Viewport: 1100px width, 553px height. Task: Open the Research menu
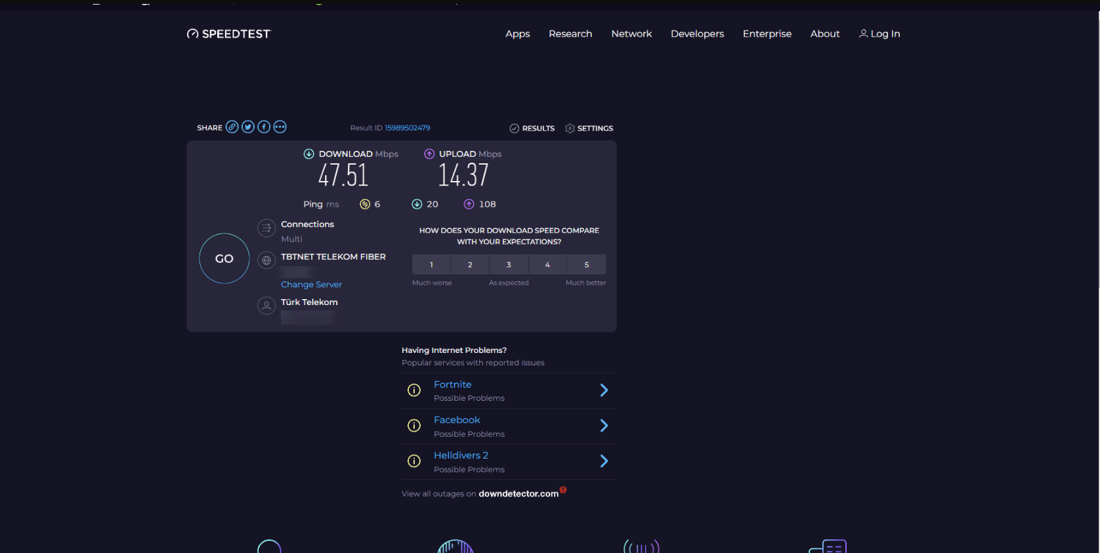570,34
